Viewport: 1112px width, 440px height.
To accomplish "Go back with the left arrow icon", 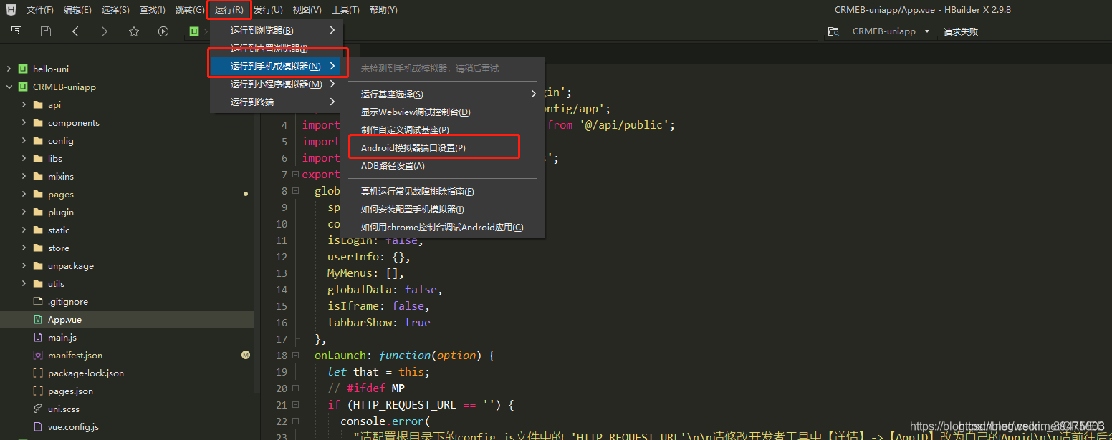I will pos(75,31).
